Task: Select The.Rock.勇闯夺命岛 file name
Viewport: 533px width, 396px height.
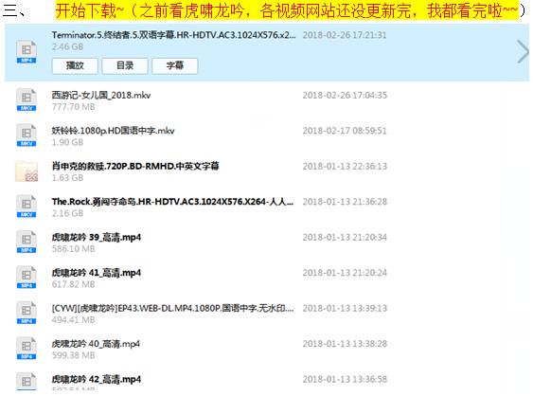Action: coord(172,202)
